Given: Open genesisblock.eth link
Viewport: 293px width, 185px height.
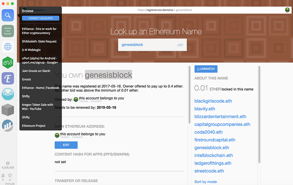Looking at the screenshot, I should (212, 148).
